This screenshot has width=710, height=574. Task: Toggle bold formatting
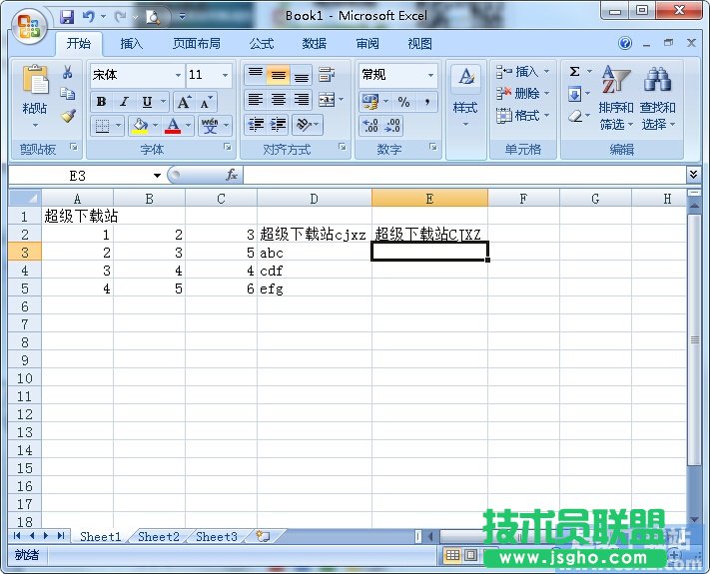pyautogui.click(x=101, y=102)
